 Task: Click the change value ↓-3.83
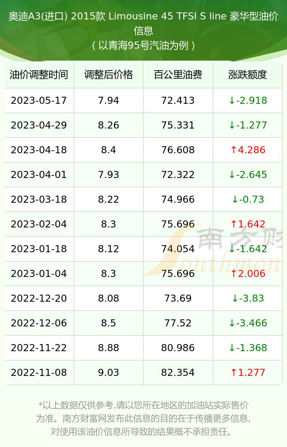pos(248,299)
